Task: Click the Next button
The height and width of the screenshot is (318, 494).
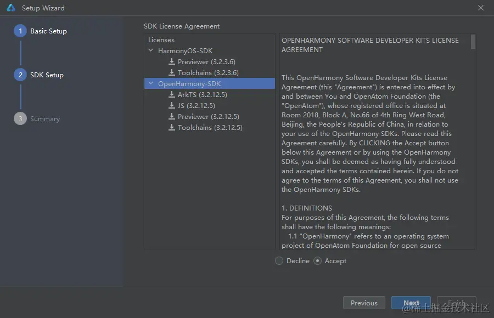Action: 411,303
